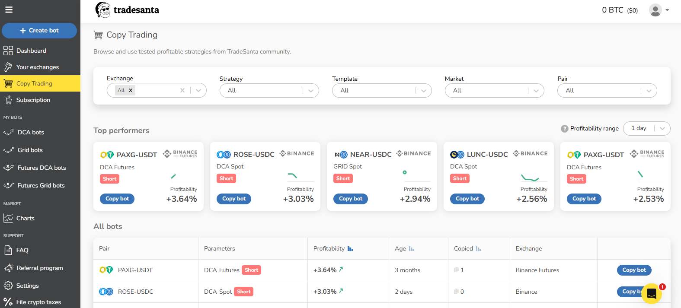Click the Profitability range help icon
The height and width of the screenshot is (308, 681).
564,129
